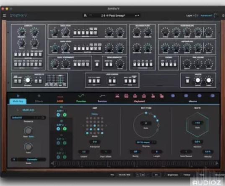225x186 pixels.
Task: Go to next arp Mode with right arrow
Action: click(106, 125)
